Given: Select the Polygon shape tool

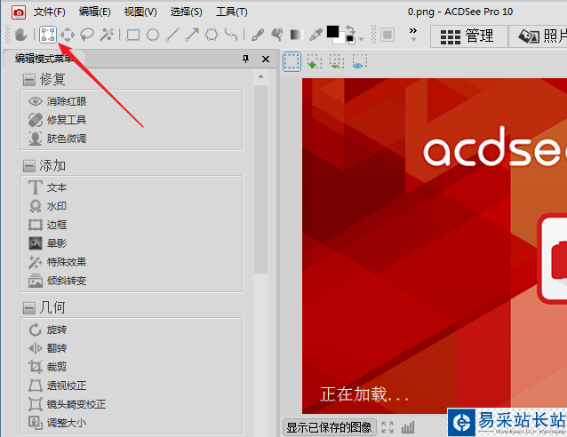Looking at the screenshot, I should (x=212, y=35).
